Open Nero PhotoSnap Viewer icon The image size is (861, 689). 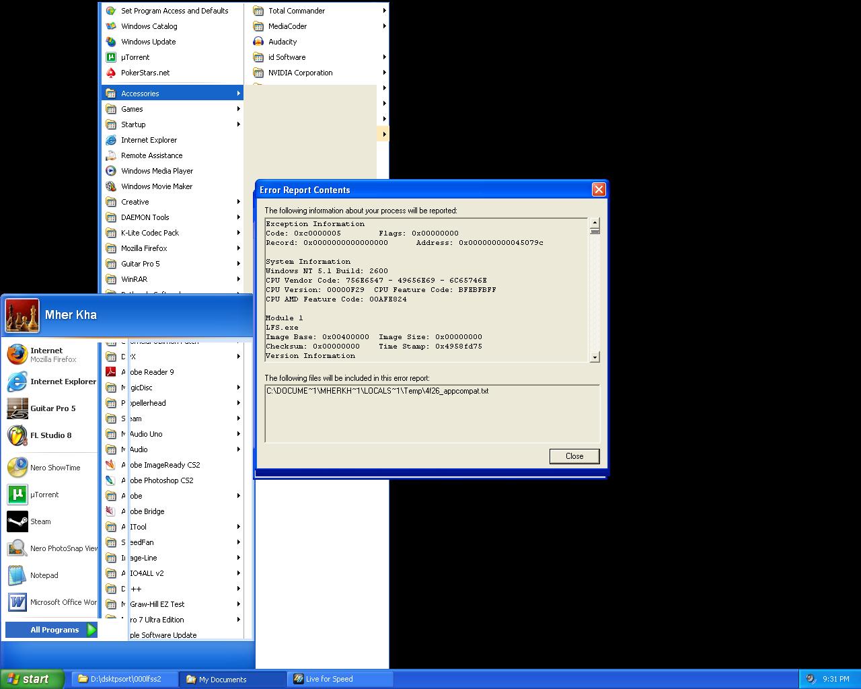click(x=17, y=548)
